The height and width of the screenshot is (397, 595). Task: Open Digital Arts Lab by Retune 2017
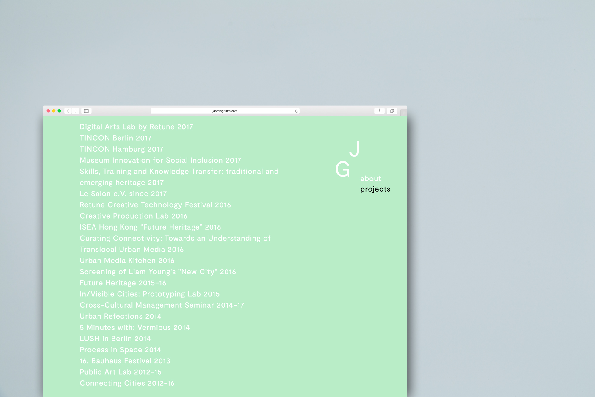(x=136, y=127)
